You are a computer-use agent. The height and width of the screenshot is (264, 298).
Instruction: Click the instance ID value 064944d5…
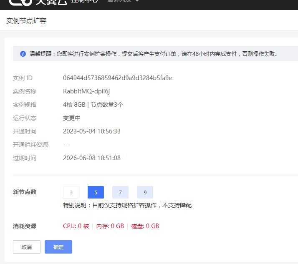click(x=117, y=78)
